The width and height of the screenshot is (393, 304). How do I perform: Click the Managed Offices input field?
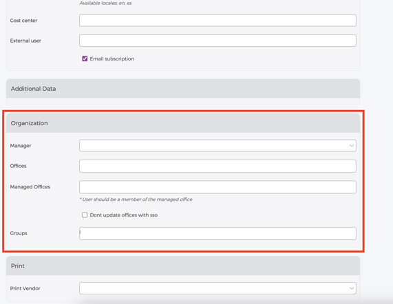click(x=217, y=187)
